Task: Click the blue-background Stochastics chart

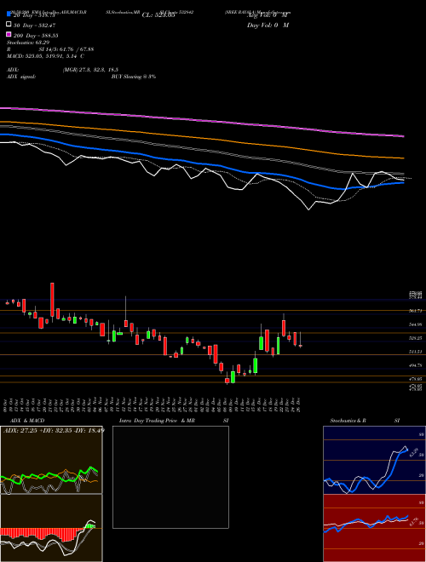Action: (374, 460)
